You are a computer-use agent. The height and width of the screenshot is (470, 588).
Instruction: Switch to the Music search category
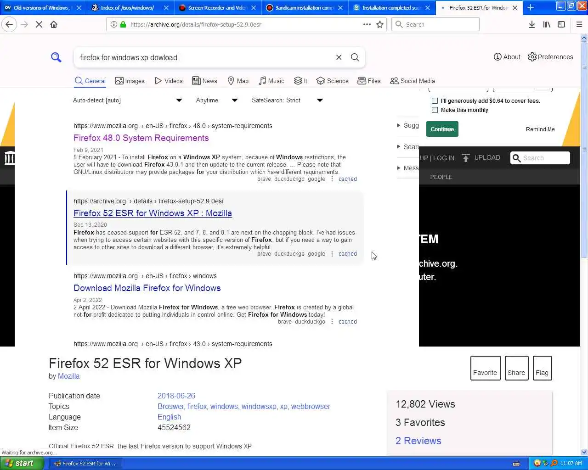point(271,81)
